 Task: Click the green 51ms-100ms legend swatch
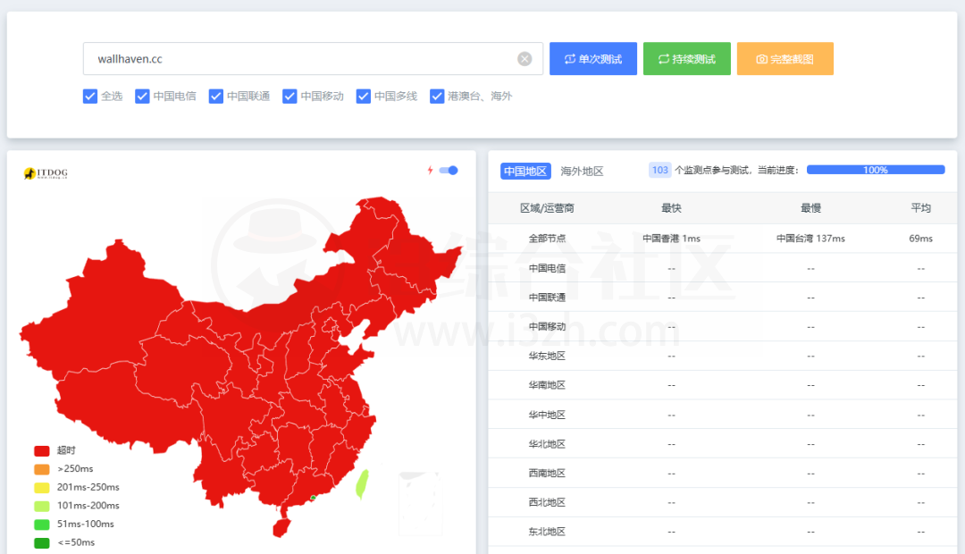[x=42, y=525]
